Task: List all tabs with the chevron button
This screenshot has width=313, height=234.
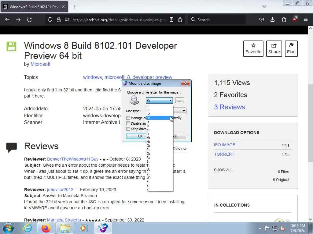Action: point(264,7)
